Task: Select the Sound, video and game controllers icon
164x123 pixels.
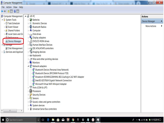Action: point(31,102)
